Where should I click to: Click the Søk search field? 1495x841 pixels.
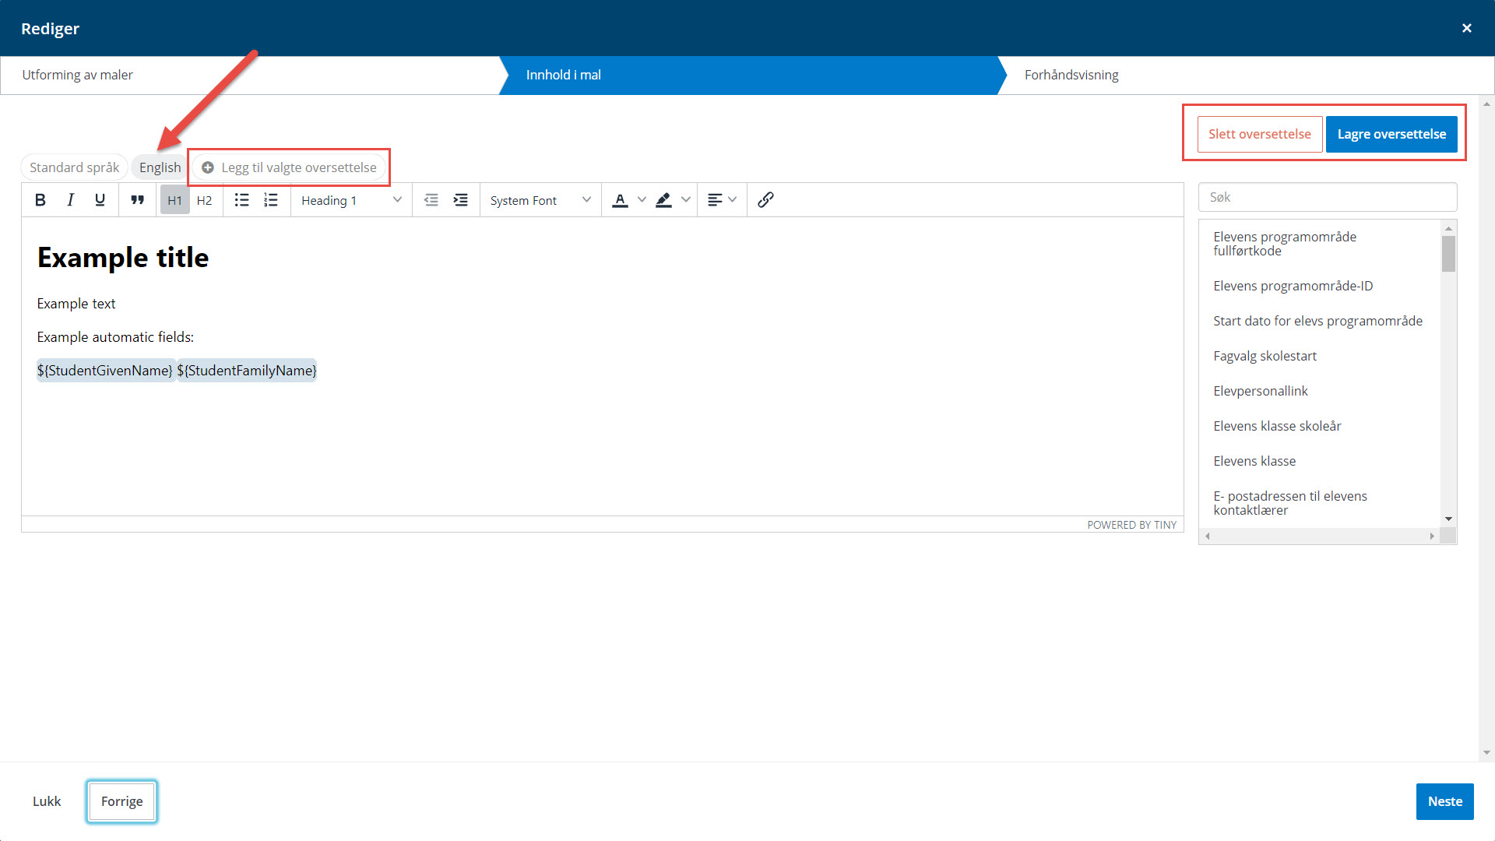point(1327,197)
